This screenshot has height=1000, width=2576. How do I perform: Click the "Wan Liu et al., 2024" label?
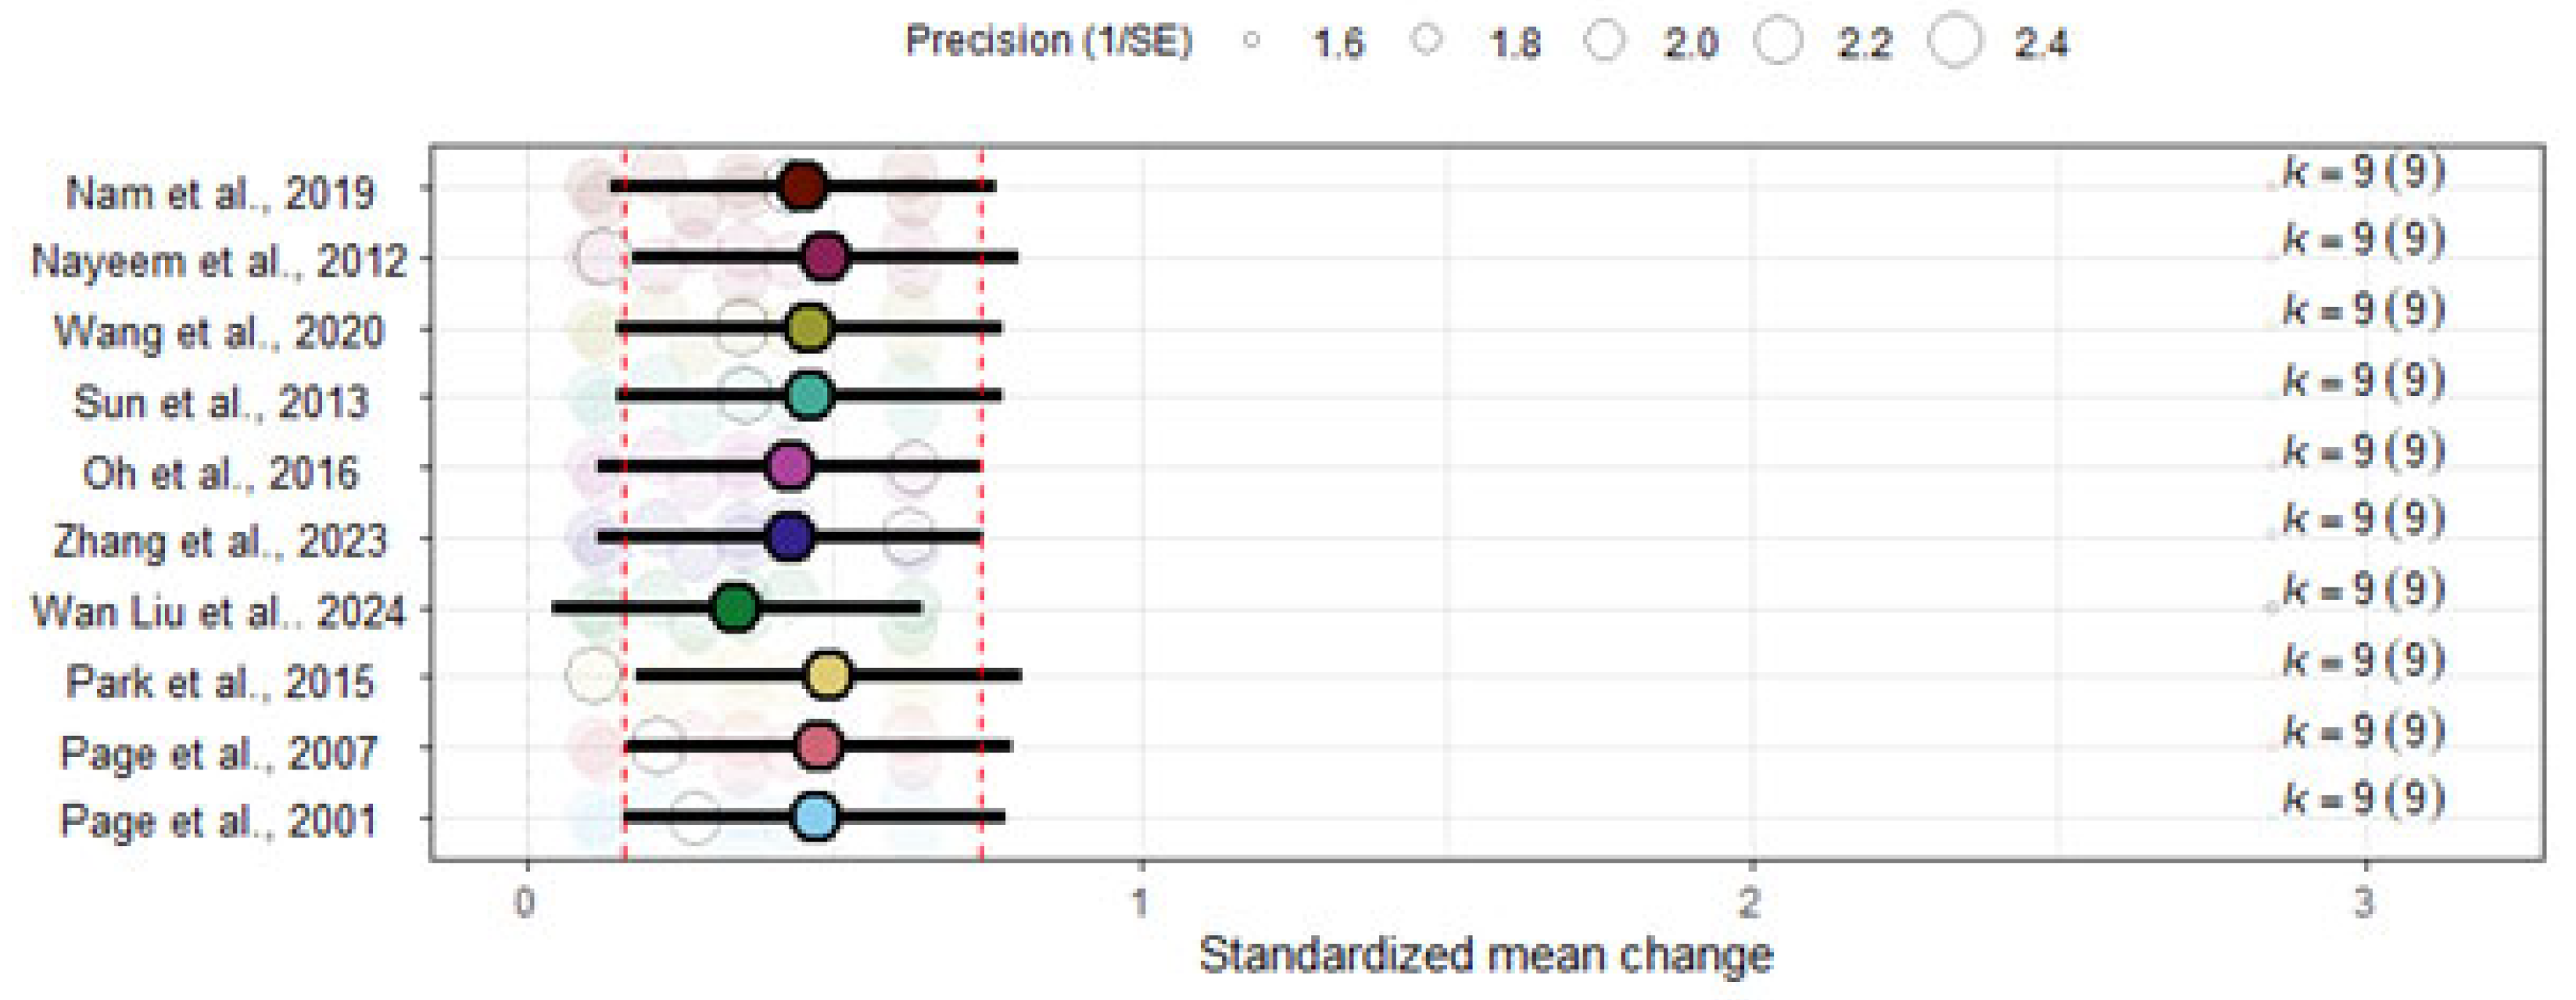click(x=218, y=612)
